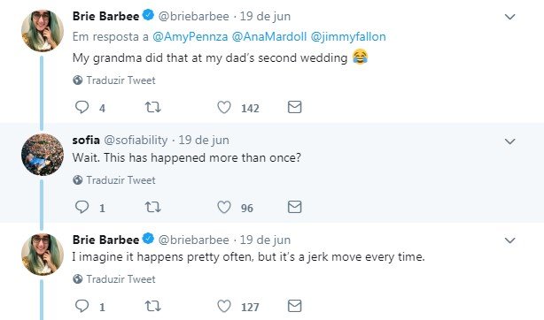Viewport: 544px width, 320px height.
Task: Reply to the 'jerk move every time' tweet
Action: coord(82,306)
